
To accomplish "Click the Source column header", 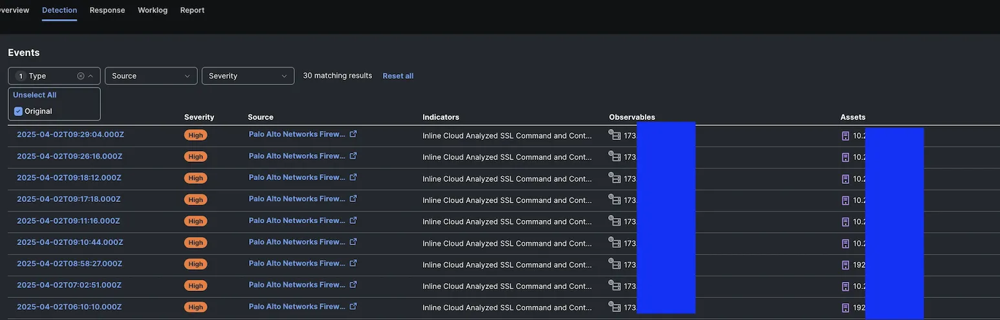I will tap(261, 117).
